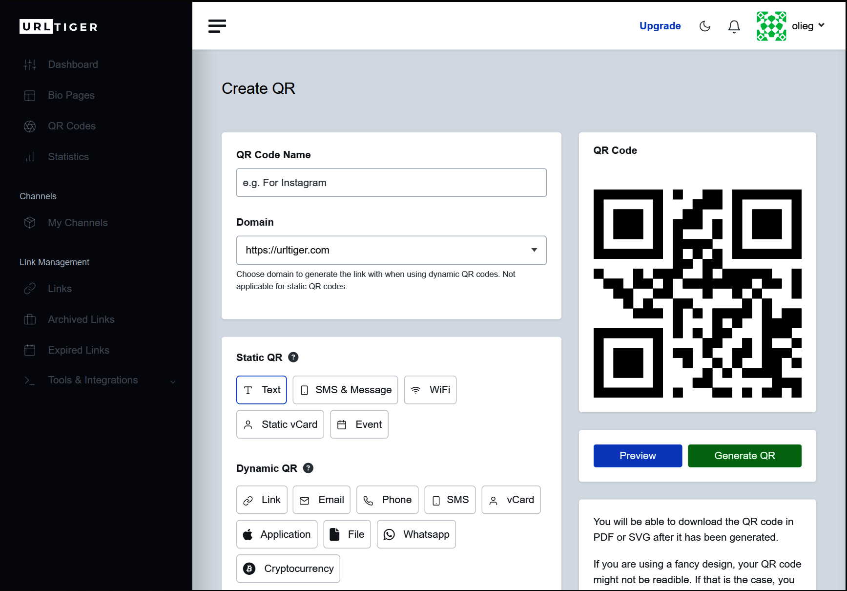Click the URLTIGER logo
This screenshot has height=591, width=847.
coord(59,26)
